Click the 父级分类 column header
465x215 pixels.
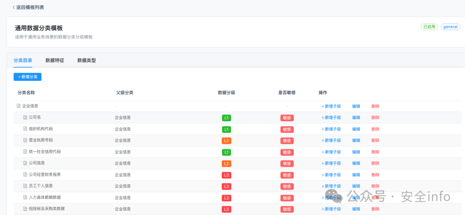point(124,93)
